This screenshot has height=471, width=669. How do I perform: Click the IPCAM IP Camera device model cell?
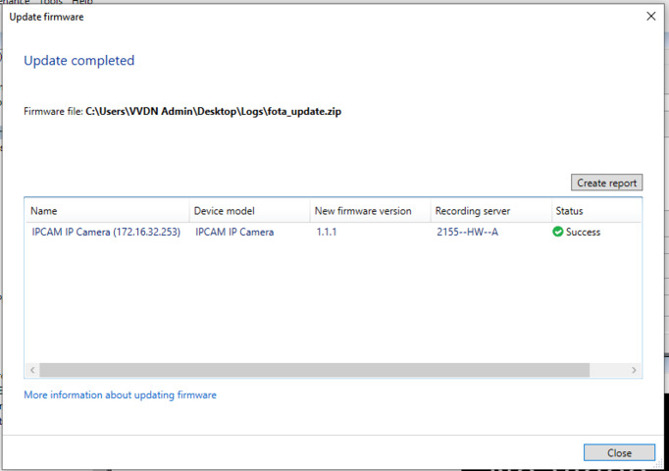click(x=234, y=233)
